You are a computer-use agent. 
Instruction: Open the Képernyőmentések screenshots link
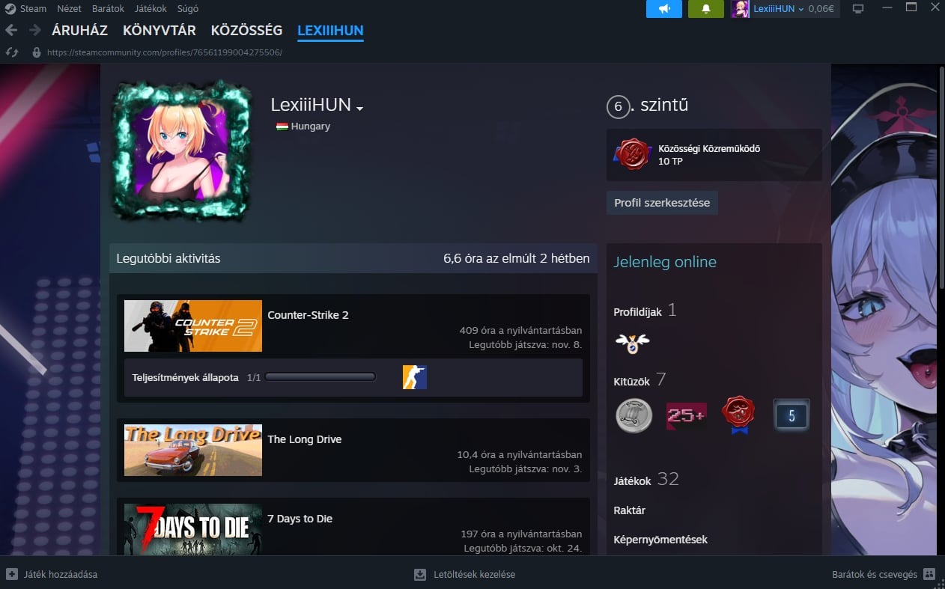pos(660,540)
